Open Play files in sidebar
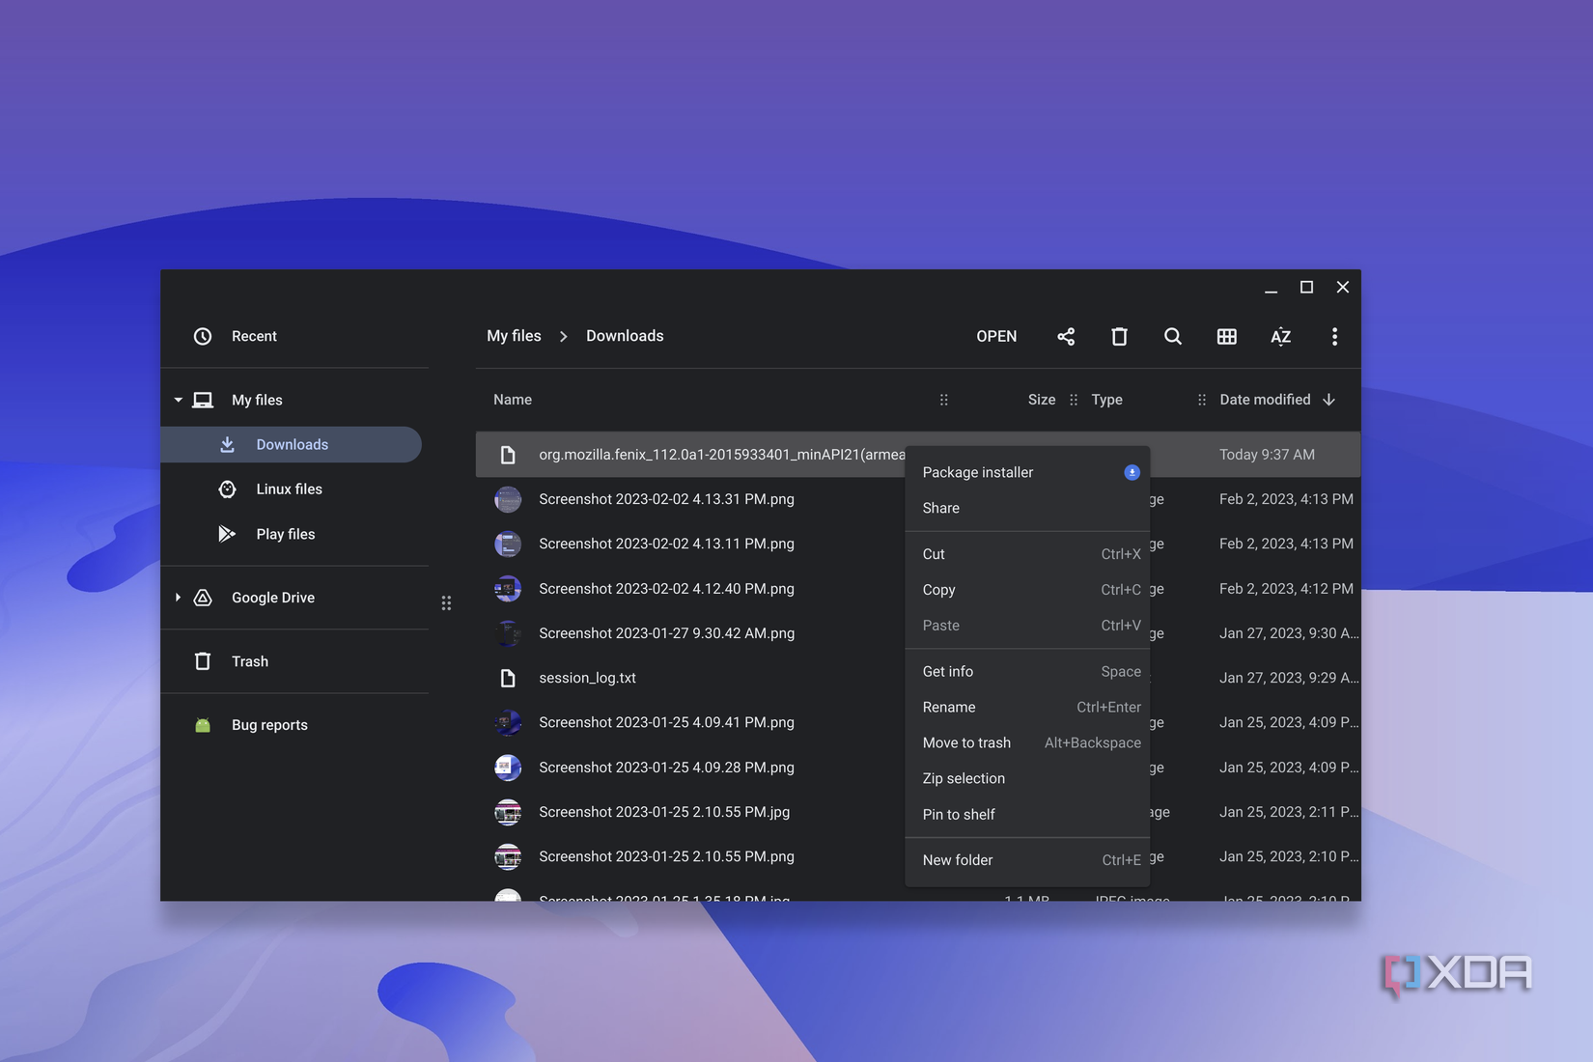 [292, 534]
